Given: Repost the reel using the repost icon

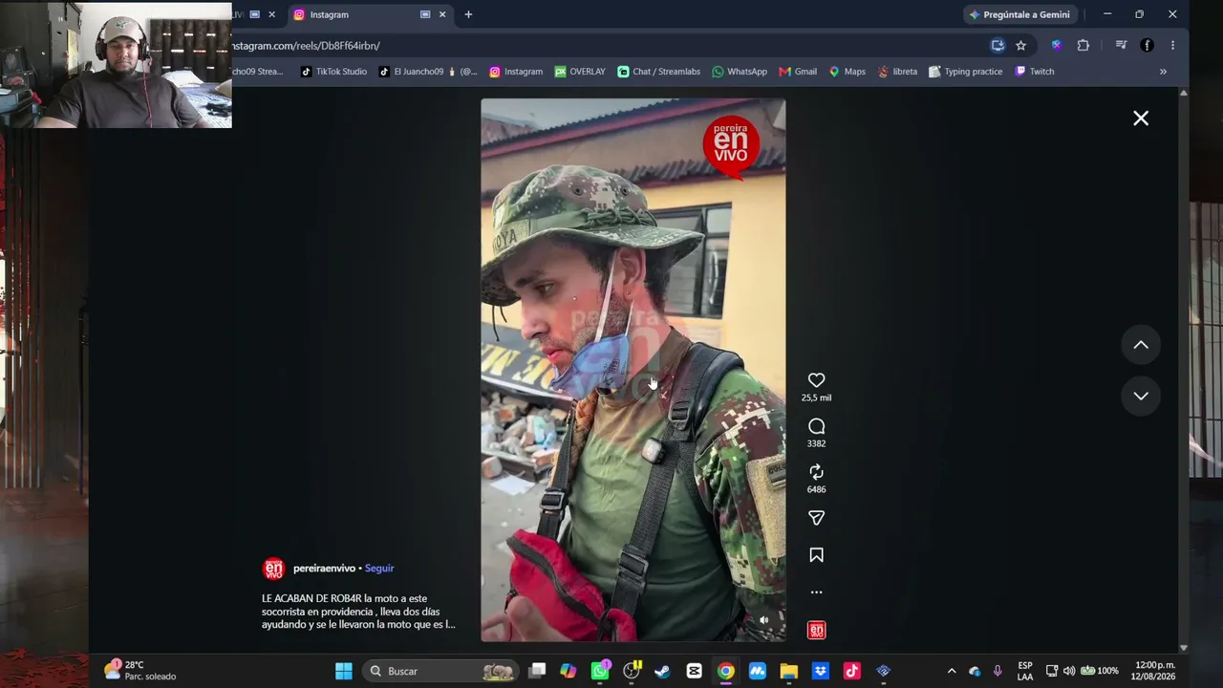Looking at the screenshot, I should [x=816, y=472].
